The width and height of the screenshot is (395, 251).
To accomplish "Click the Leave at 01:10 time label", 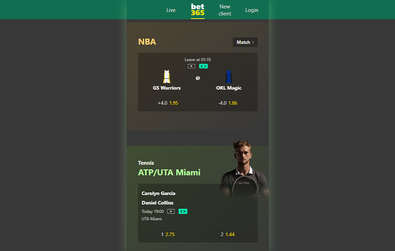I will pyautogui.click(x=198, y=60).
